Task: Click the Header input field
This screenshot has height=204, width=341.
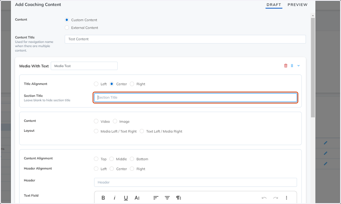Action: [196, 182]
